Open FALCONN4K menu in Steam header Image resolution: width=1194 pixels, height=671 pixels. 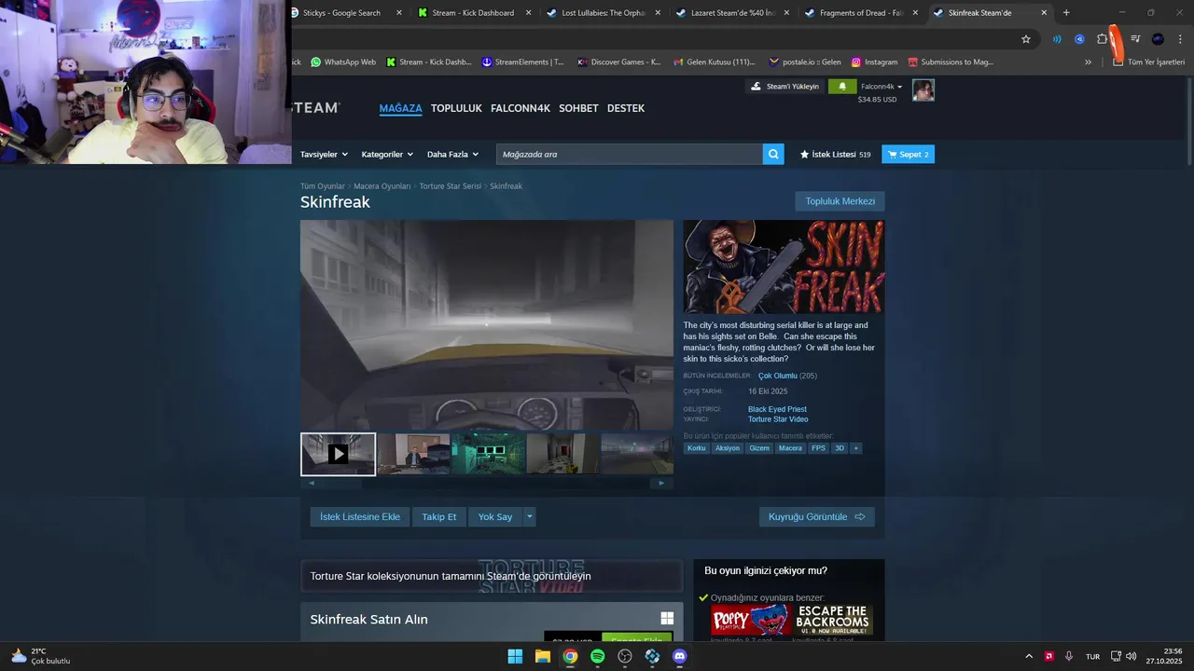[x=521, y=108]
